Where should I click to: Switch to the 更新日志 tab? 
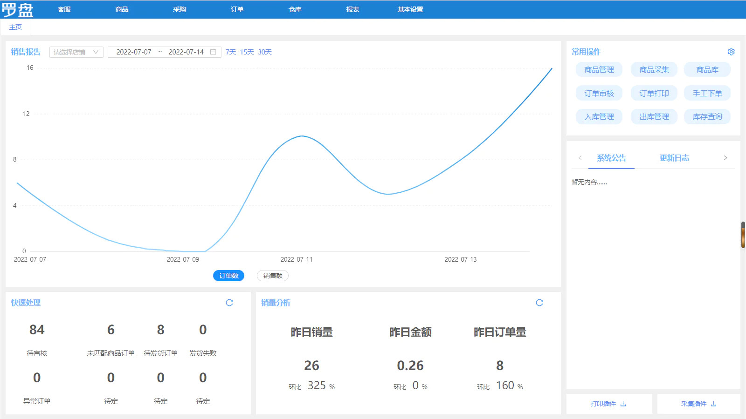(x=674, y=158)
